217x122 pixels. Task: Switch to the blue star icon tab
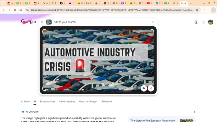[x=54, y=3]
